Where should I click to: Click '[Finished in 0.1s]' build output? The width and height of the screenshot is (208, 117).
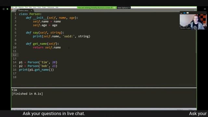click(x=27, y=94)
